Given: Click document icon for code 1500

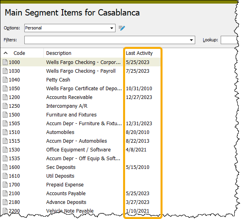Looking at the screenshot, I should click(5, 115).
